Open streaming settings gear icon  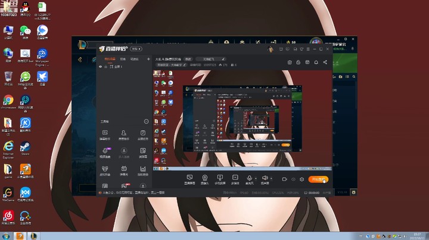click(301, 179)
